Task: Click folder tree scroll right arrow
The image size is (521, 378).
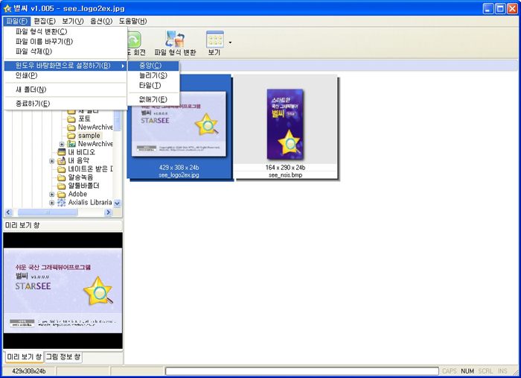Action: 108,212
